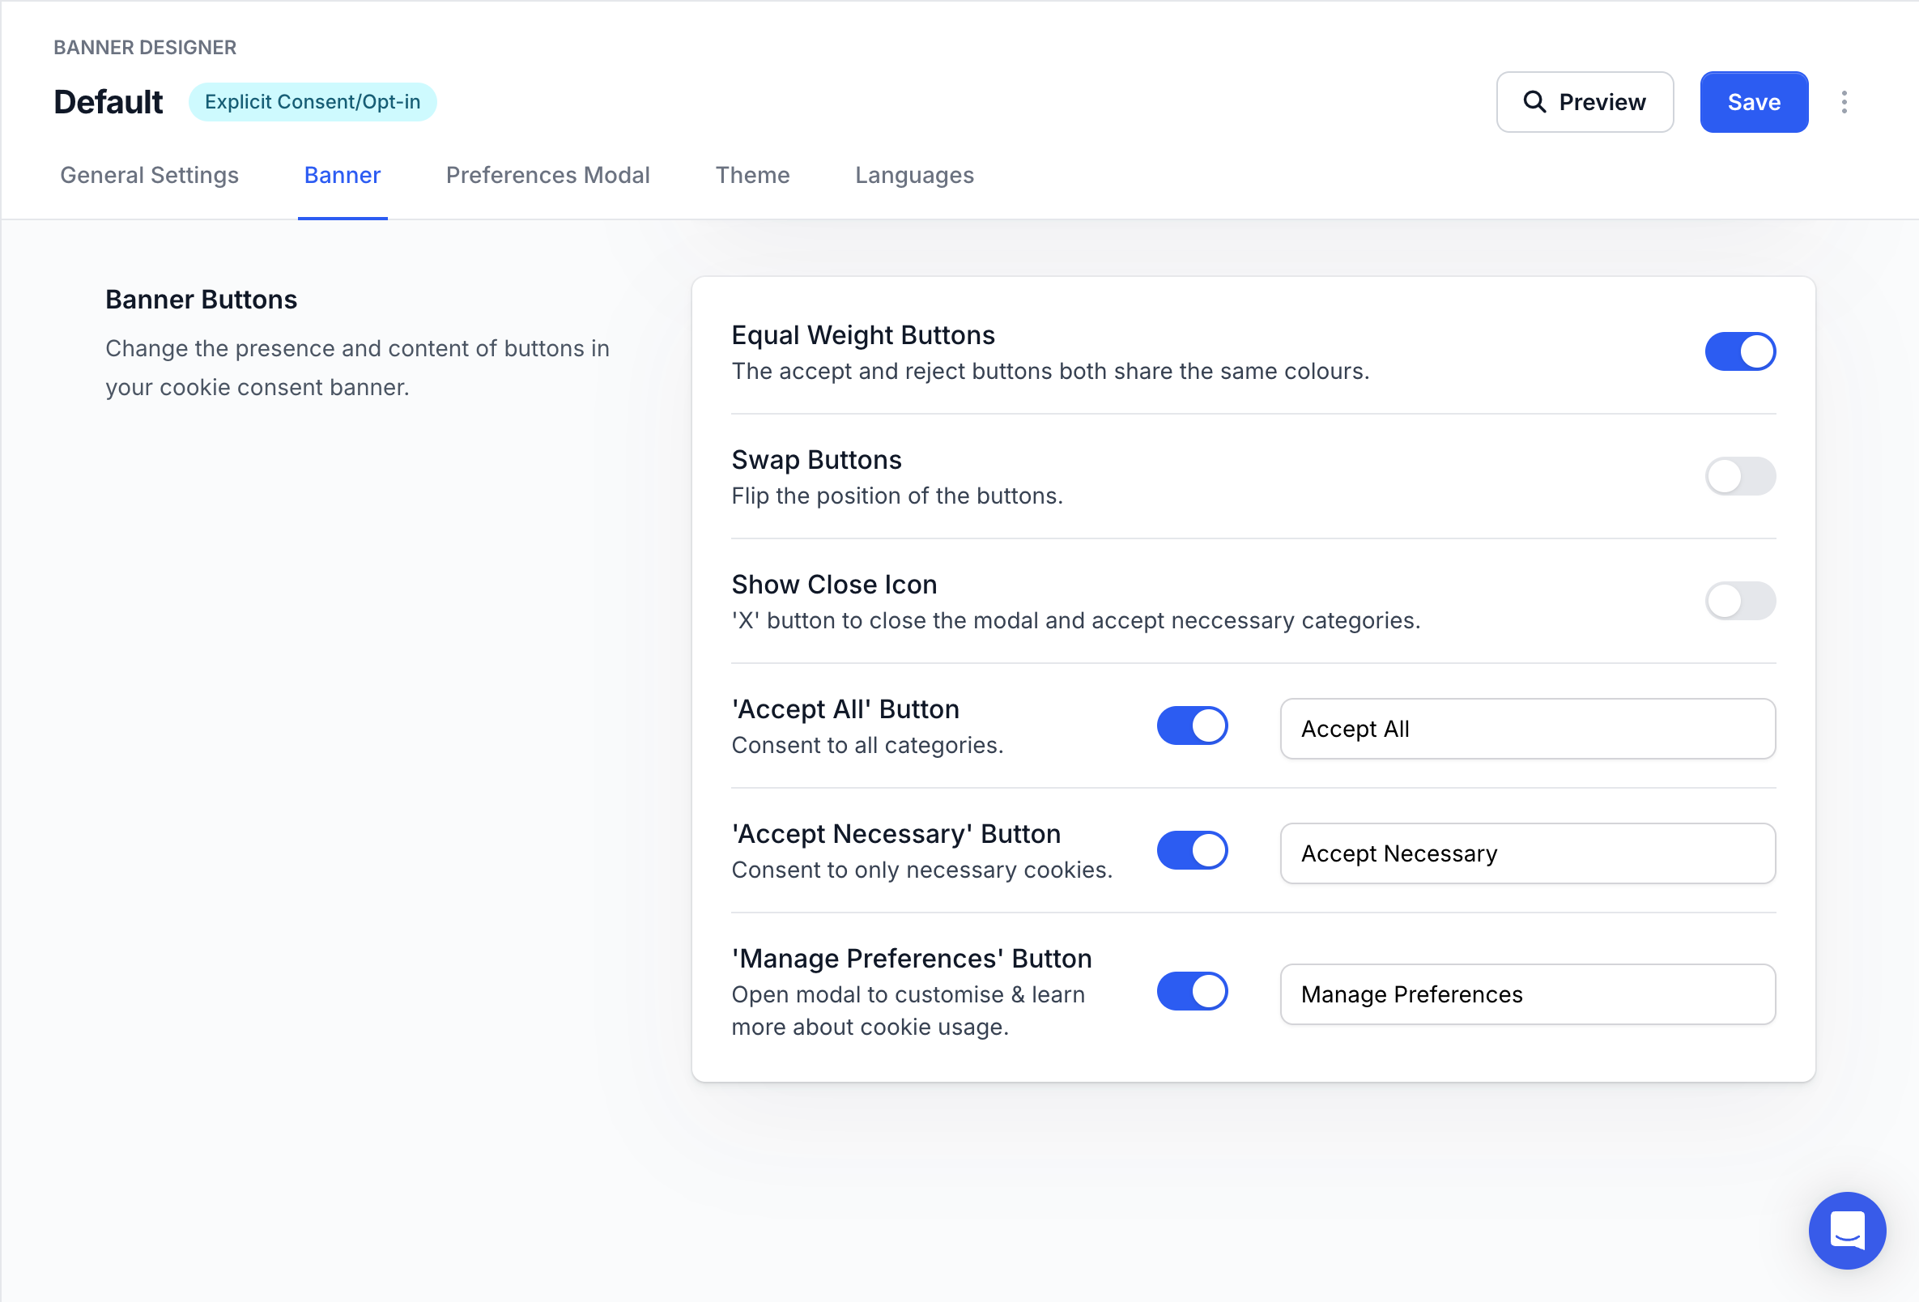Click the Default banner title
Screen dimensions: 1919x1302
click(109, 102)
